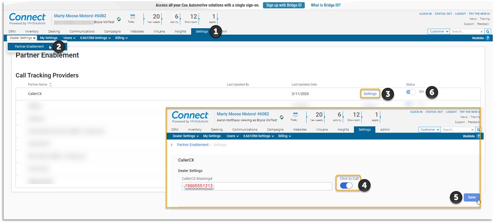Viewport: 494px width, 223px height.
Task: Open the Websites tab in main window
Action: tap(137, 31)
